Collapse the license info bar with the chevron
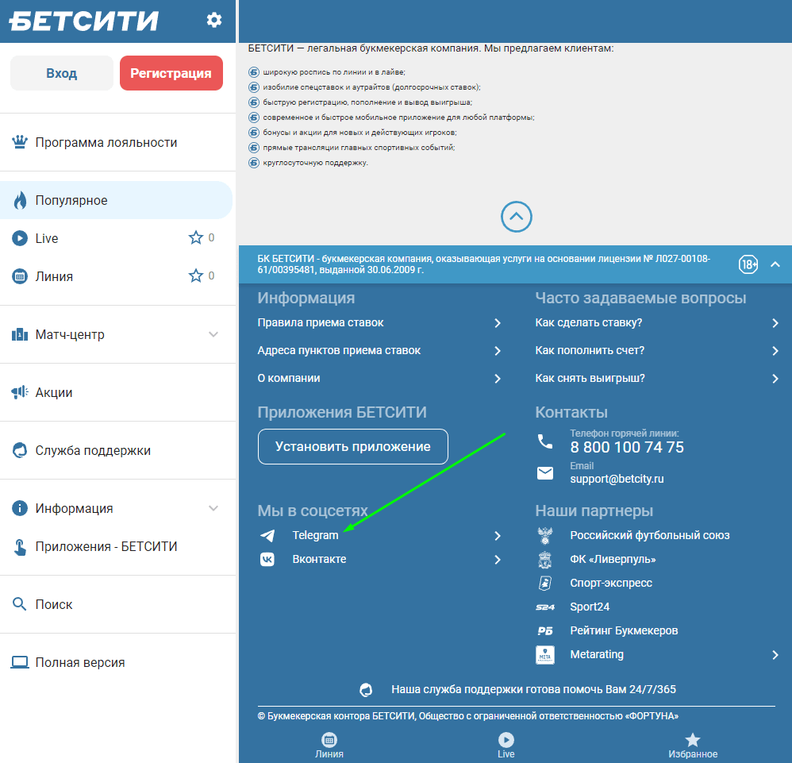This screenshot has width=792, height=763. (775, 264)
